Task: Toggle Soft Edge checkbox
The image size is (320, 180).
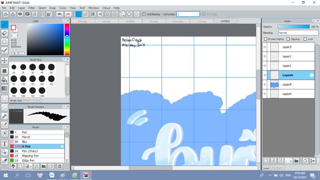Action: (204, 14)
